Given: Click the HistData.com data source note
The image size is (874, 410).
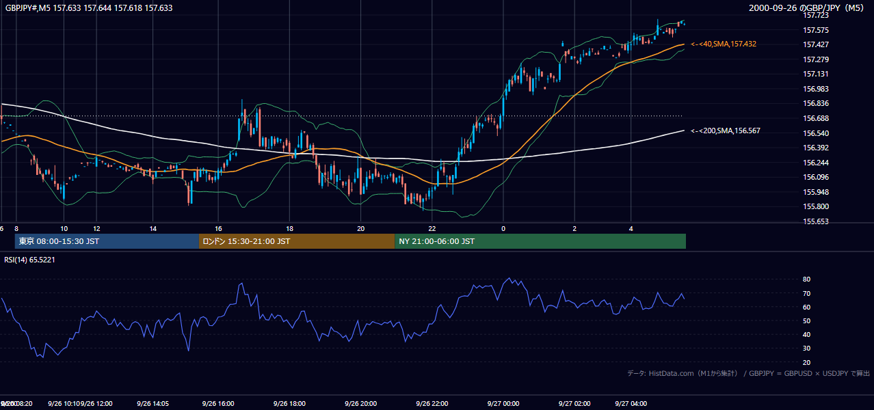Looking at the screenshot, I should tap(748, 373).
